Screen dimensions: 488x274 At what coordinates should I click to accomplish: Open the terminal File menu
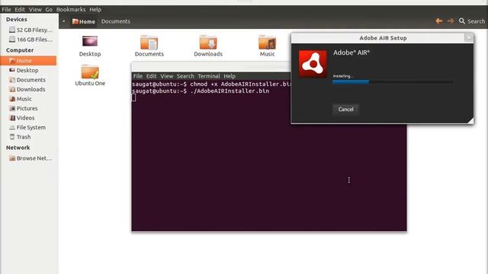(138, 76)
